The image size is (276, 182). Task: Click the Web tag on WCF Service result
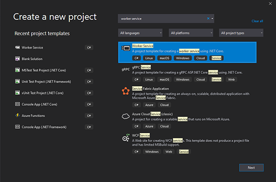[169, 152]
